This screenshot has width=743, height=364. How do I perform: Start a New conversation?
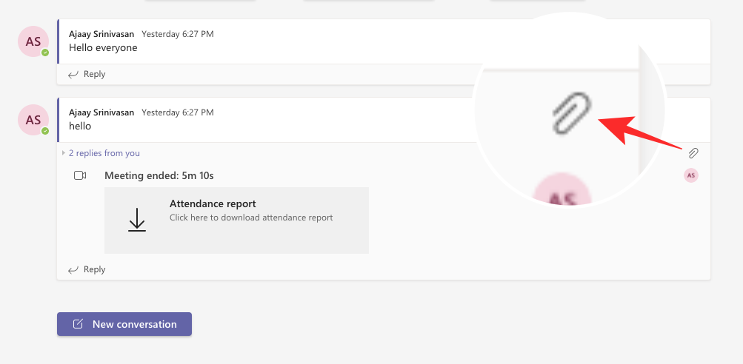(x=124, y=324)
